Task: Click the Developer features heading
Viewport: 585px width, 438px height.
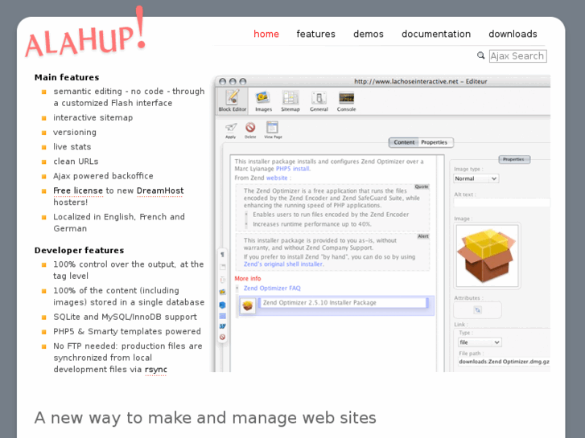Action: pos(79,251)
